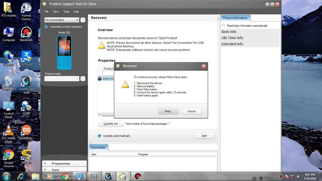Open Network desktop icon
This screenshot has height=181, width=322.
[x=9, y=59]
